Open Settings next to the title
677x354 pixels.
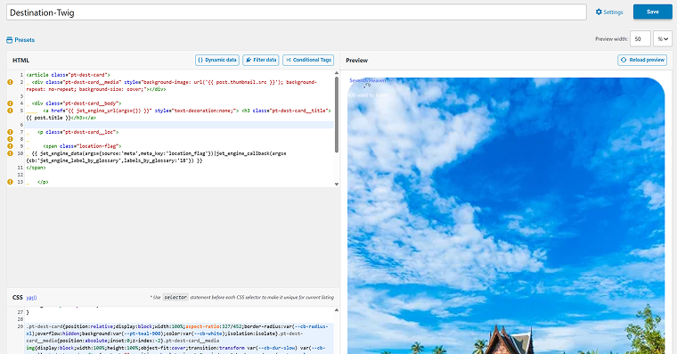[609, 12]
